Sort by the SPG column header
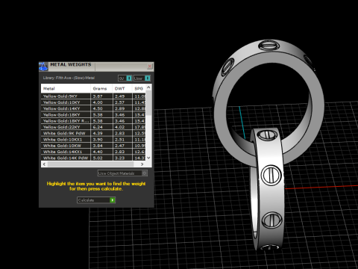Viewport: 358px width, 269px height. tap(139, 88)
